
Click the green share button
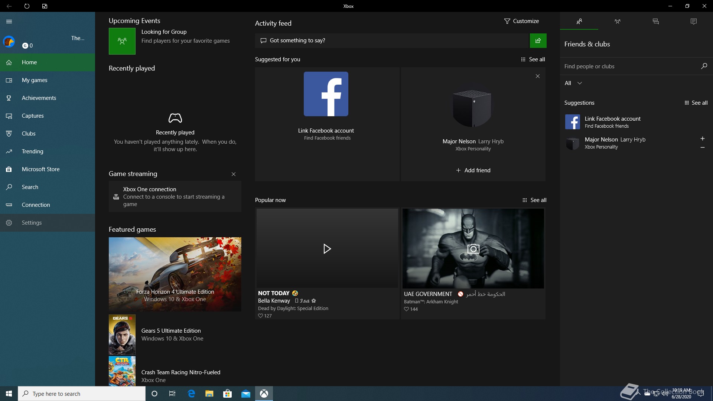click(538, 40)
